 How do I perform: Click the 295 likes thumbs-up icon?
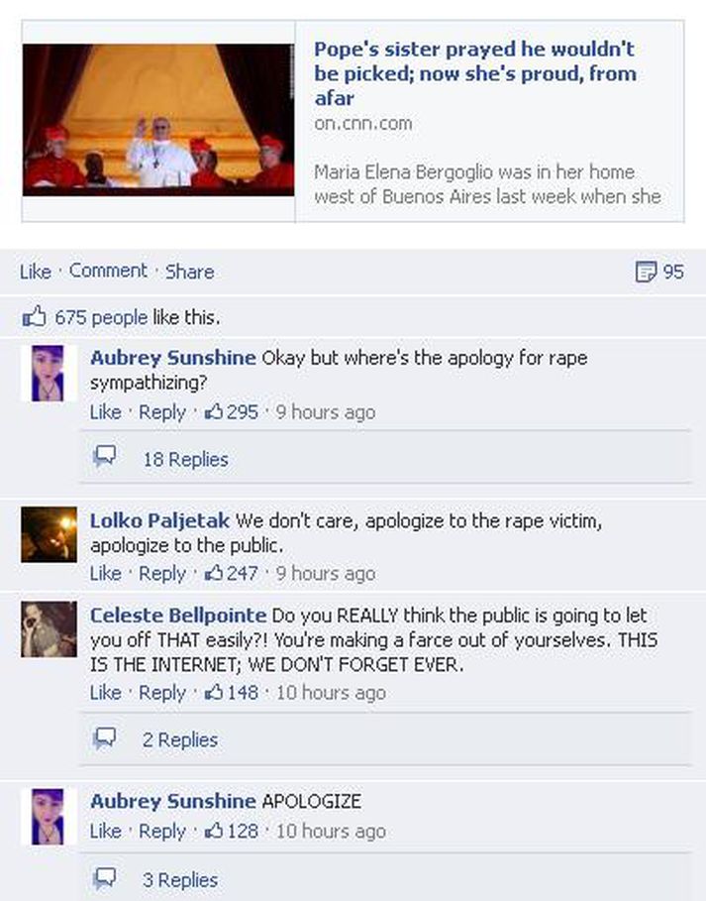(x=214, y=411)
